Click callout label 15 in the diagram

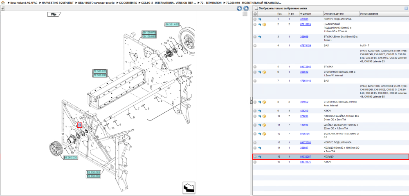pyautogui.click(x=80, y=125)
